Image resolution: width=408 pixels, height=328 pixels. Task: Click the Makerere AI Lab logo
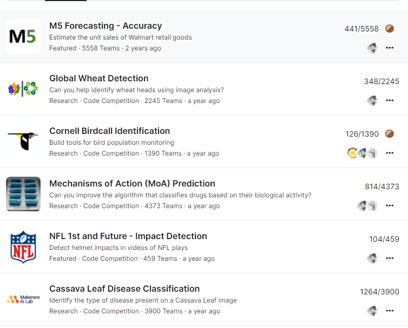click(x=23, y=299)
